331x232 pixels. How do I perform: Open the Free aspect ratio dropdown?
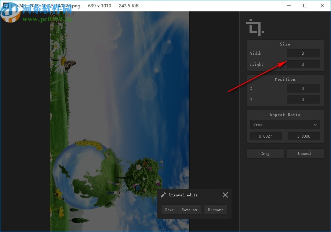(285, 124)
